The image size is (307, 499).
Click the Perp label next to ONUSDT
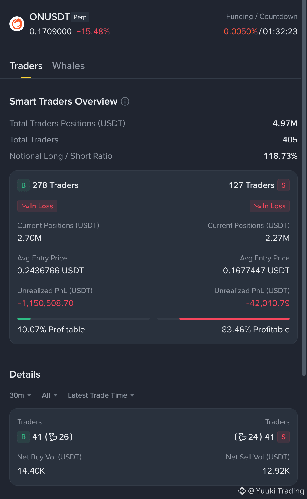80,17
